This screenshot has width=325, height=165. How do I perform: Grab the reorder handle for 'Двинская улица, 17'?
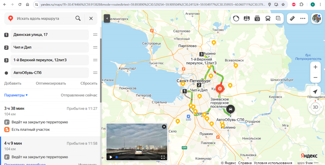(x=95, y=35)
